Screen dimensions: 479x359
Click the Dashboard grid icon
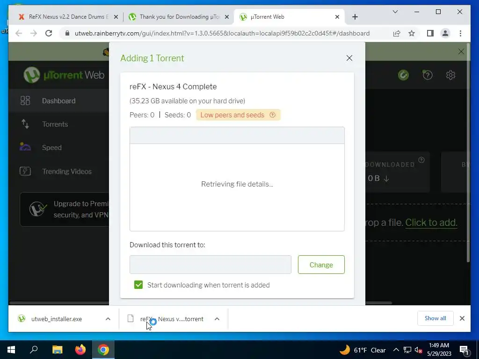[x=25, y=101]
